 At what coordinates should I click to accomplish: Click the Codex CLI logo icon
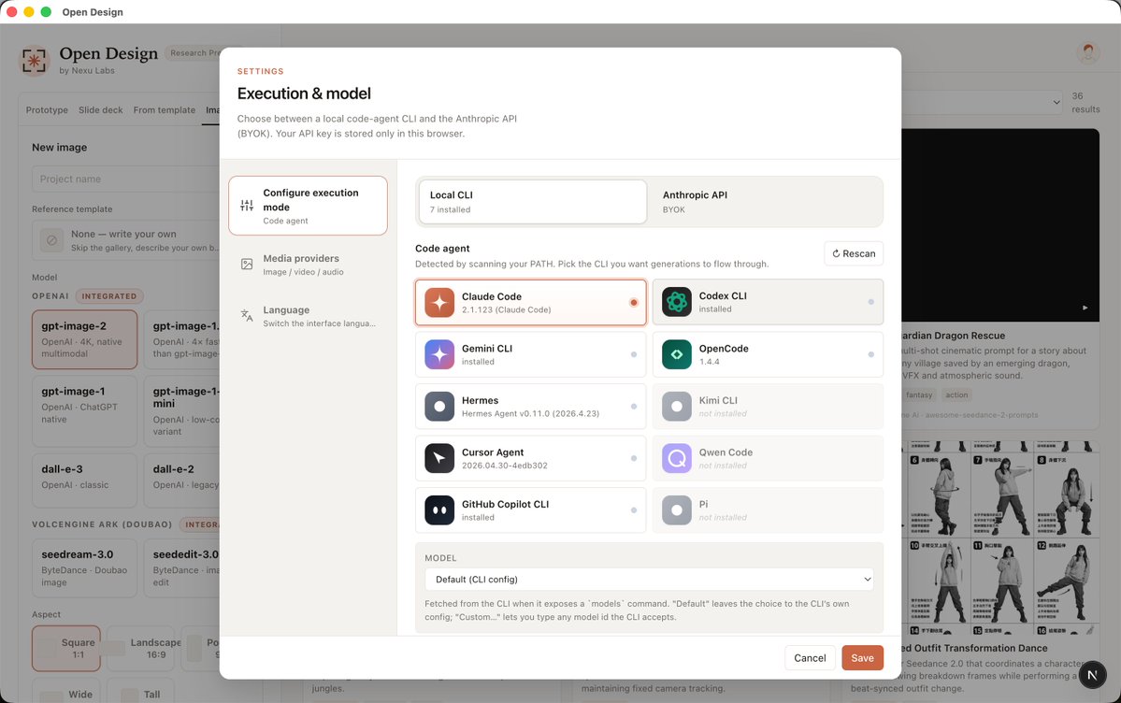(x=676, y=302)
